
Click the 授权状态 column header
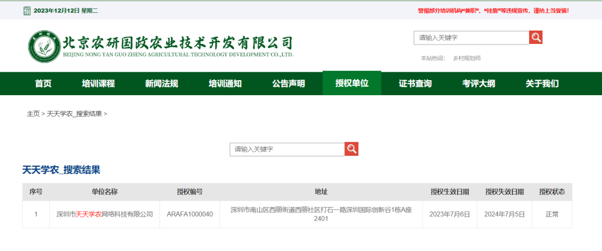[552, 192]
